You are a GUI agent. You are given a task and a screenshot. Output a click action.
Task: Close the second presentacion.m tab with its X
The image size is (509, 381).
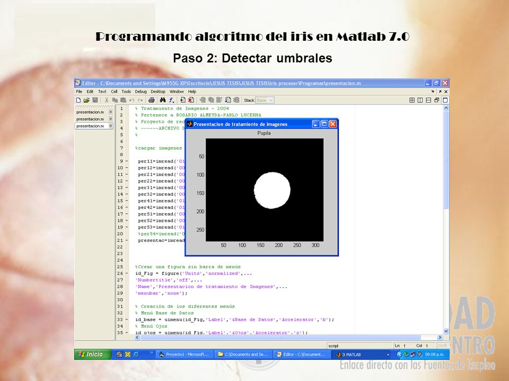pyautogui.click(x=111, y=119)
